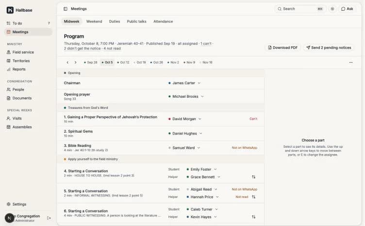Switch to the Duties tab

tap(114, 21)
